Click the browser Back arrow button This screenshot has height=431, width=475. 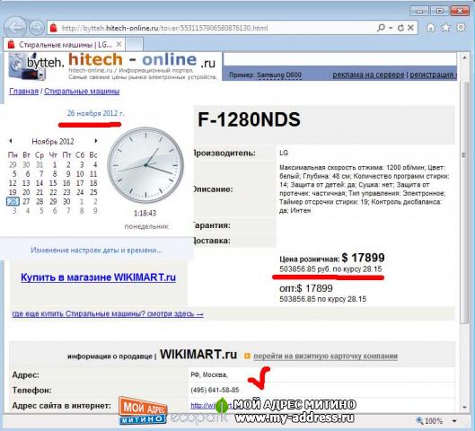[15, 28]
